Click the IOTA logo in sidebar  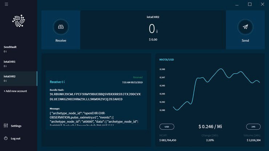(19, 21)
